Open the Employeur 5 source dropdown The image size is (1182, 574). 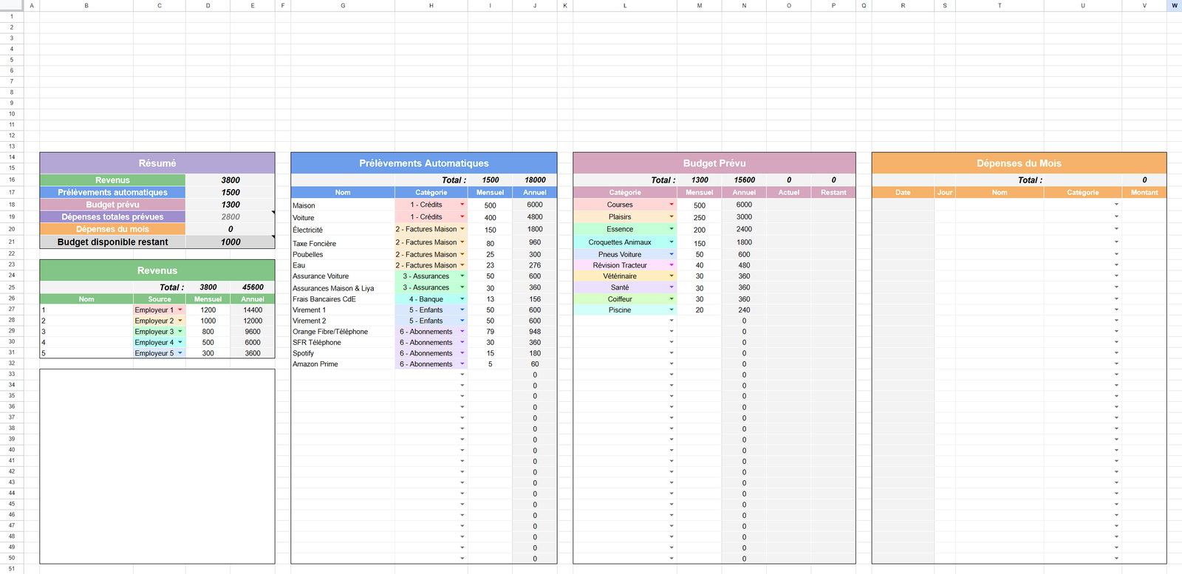(180, 353)
